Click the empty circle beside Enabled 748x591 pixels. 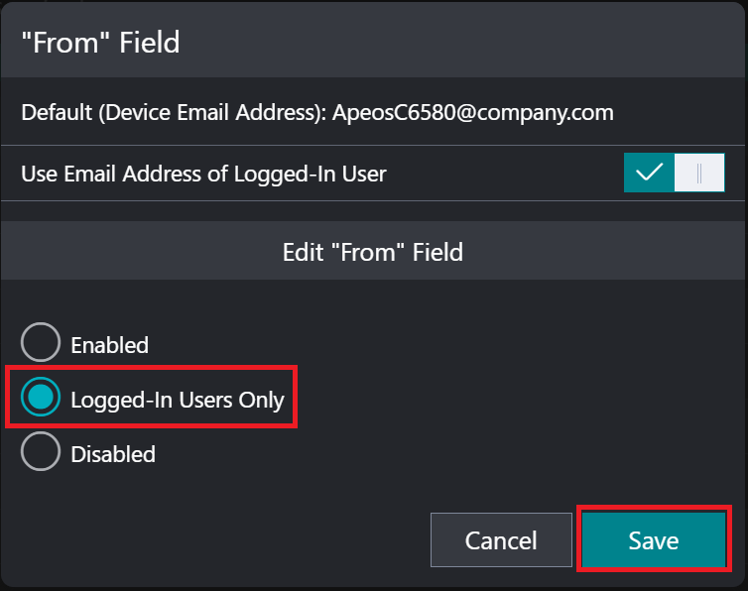pyautogui.click(x=41, y=344)
